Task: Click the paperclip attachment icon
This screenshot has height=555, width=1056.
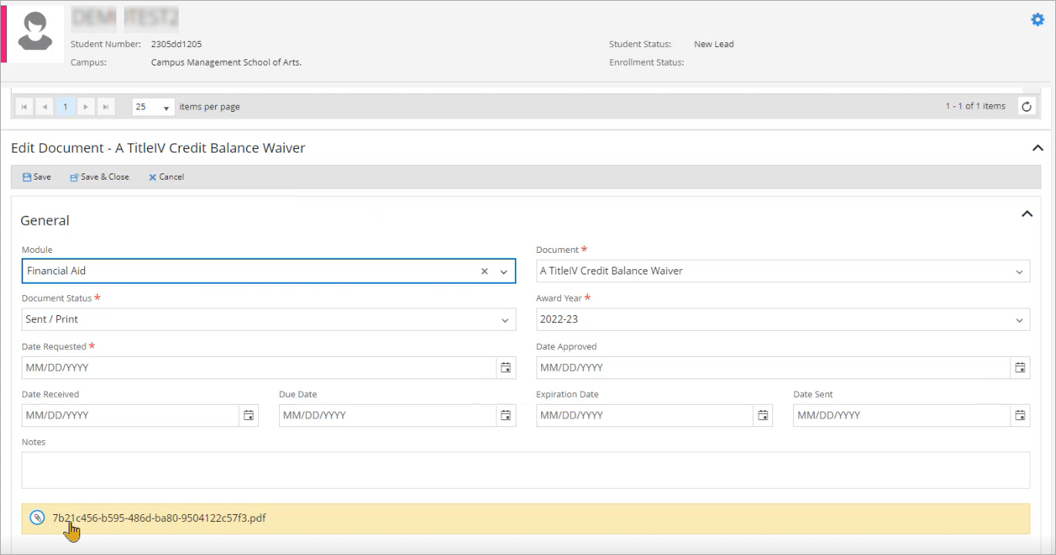Action: [x=37, y=518]
